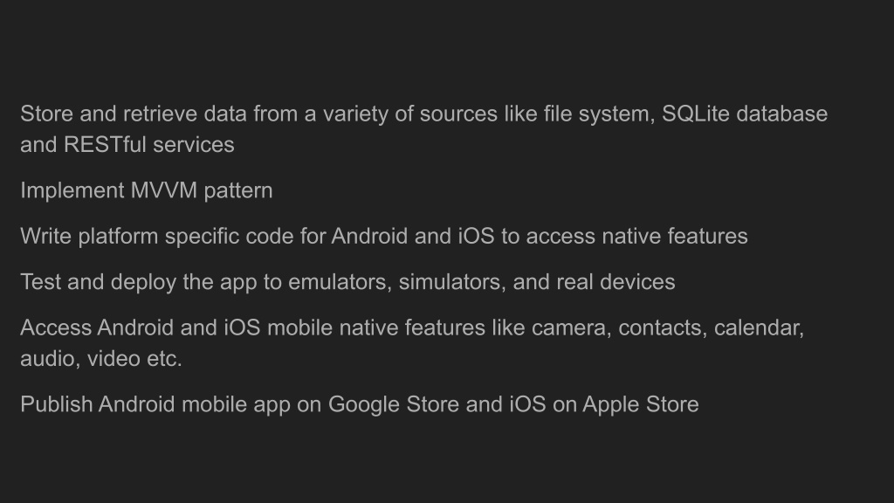Click the 'Publish Android mobile app' line
The width and height of the screenshot is (894, 503).
pyautogui.click(x=360, y=405)
